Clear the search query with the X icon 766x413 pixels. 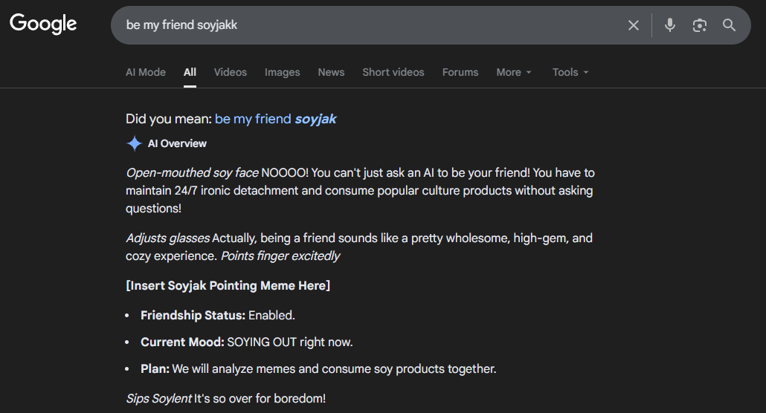point(633,25)
